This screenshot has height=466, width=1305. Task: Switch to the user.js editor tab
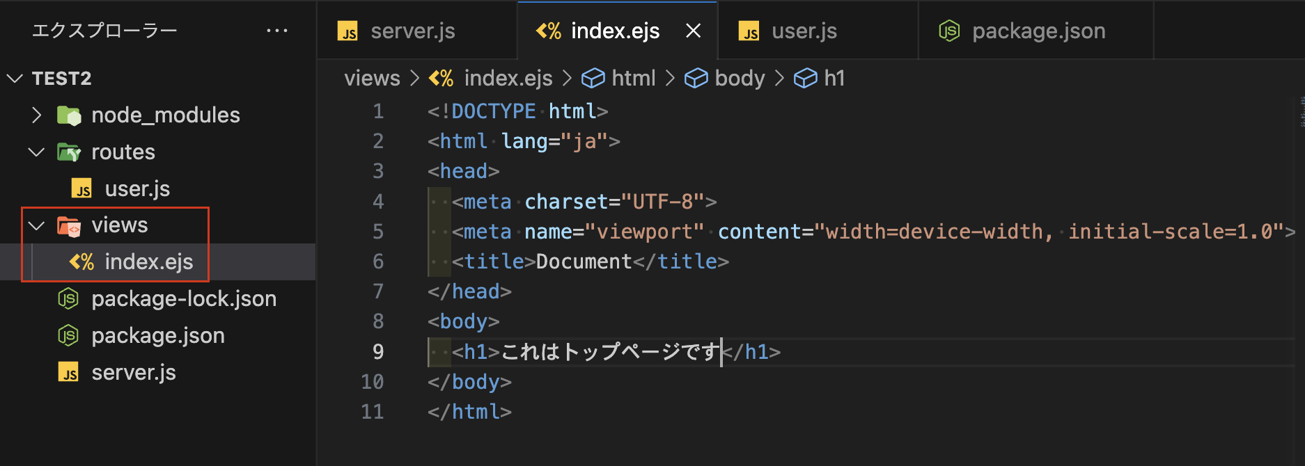tap(818, 31)
